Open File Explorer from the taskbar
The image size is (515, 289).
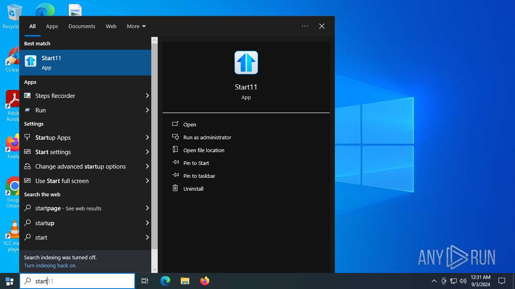coord(185,281)
